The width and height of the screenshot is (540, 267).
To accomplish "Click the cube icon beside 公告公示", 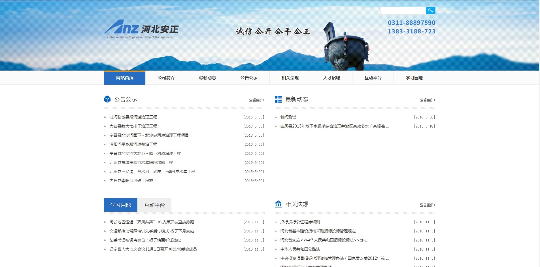I will pyautogui.click(x=107, y=99).
